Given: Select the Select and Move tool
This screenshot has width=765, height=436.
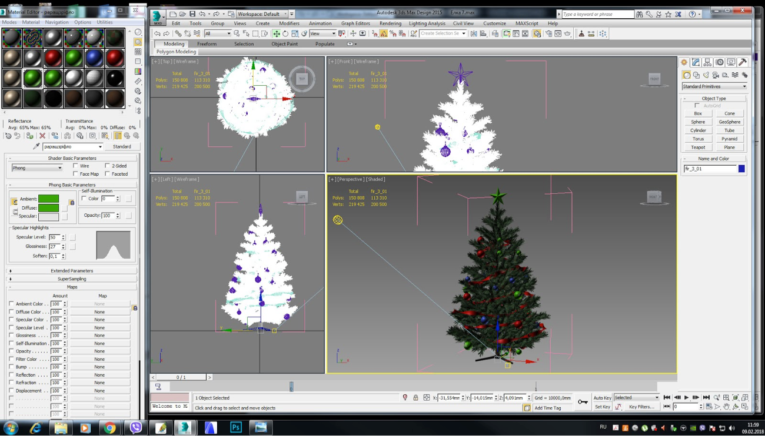Looking at the screenshot, I should [x=276, y=33].
